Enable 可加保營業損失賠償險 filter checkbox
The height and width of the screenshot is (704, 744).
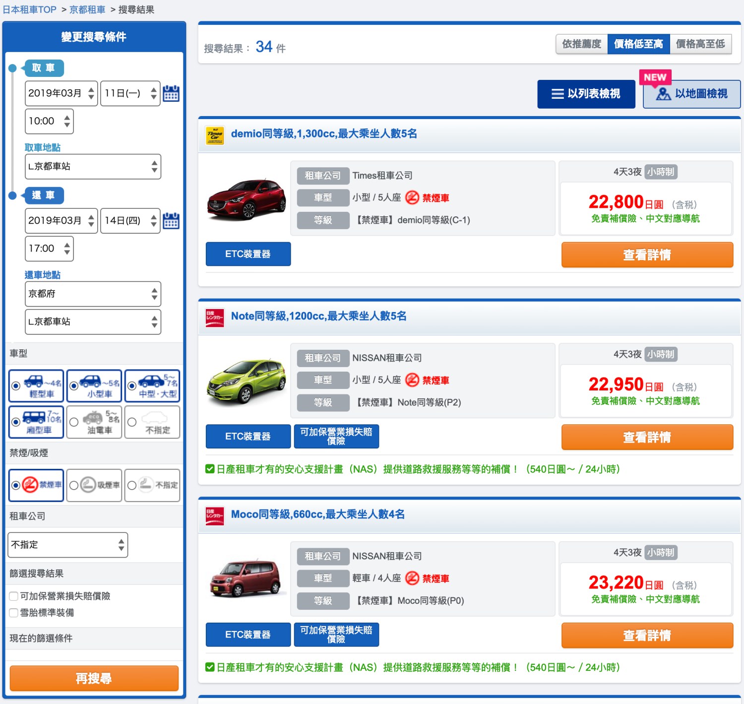click(x=14, y=596)
